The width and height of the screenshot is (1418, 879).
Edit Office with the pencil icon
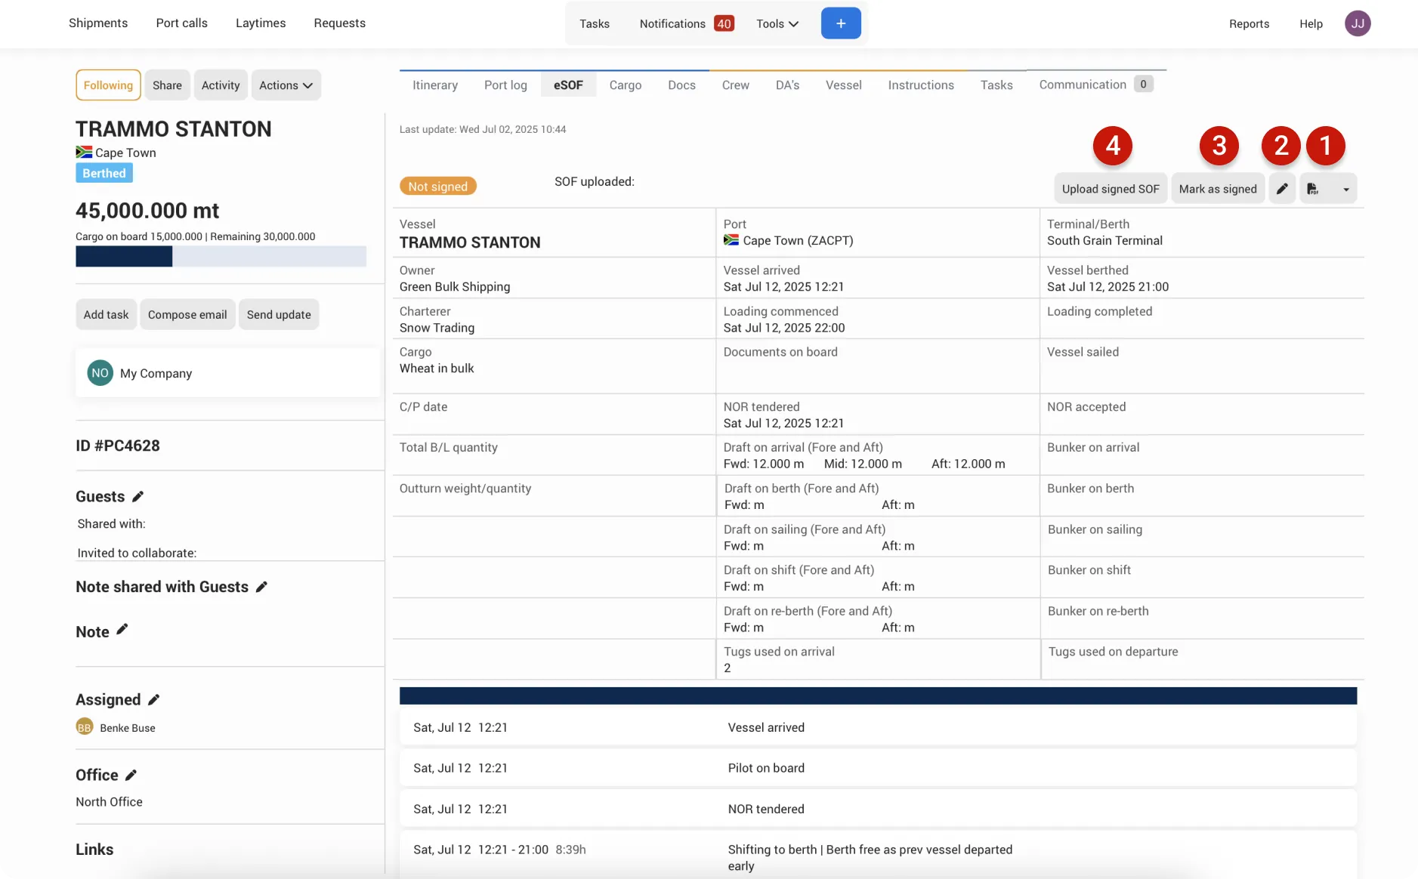131,775
